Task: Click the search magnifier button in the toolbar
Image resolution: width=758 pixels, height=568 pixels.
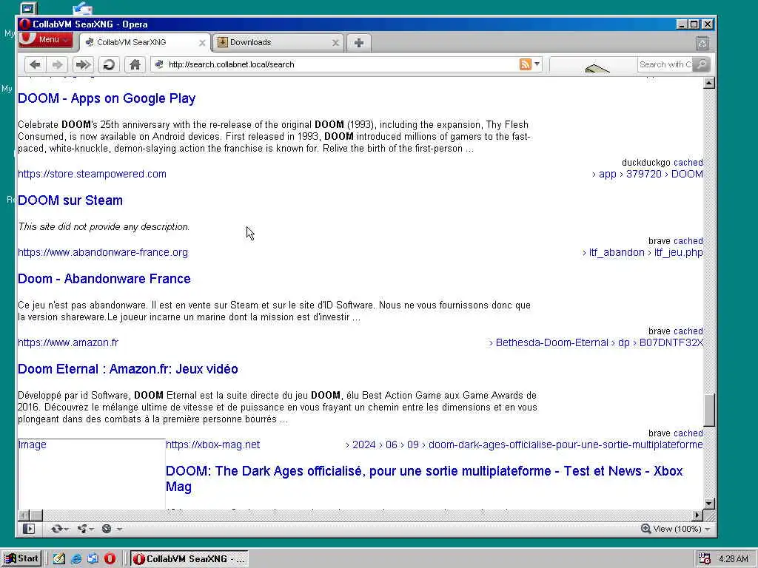Action: (702, 64)
